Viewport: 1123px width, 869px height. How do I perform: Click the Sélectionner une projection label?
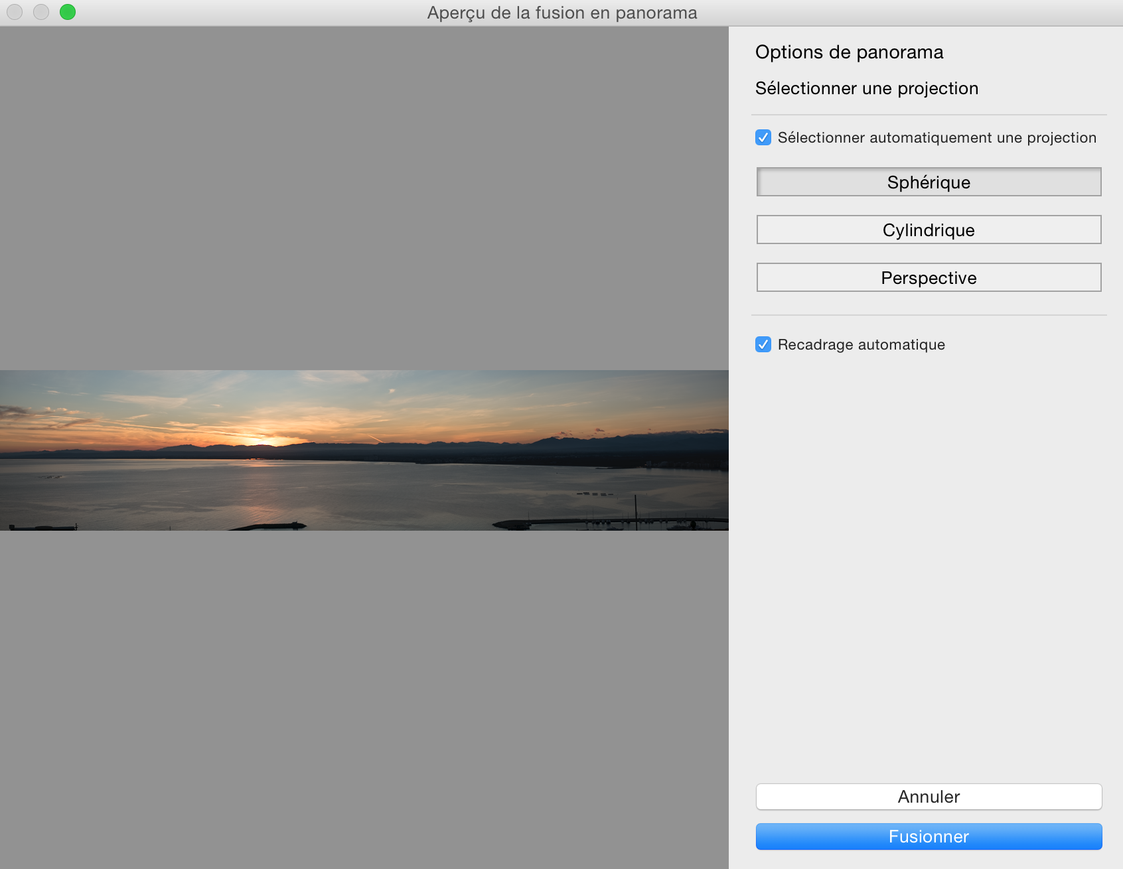pyautogui.click(x=867, y=88)
